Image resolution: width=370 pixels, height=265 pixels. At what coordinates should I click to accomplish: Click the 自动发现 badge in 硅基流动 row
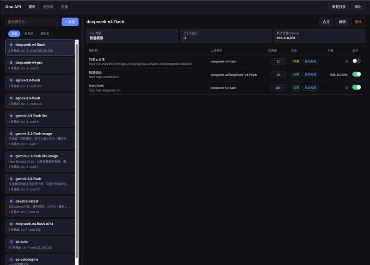pos(310,74)
